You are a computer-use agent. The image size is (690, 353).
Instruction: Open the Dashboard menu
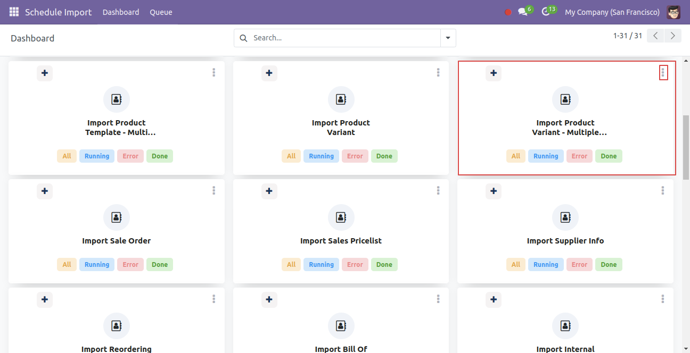coord(121,12)
